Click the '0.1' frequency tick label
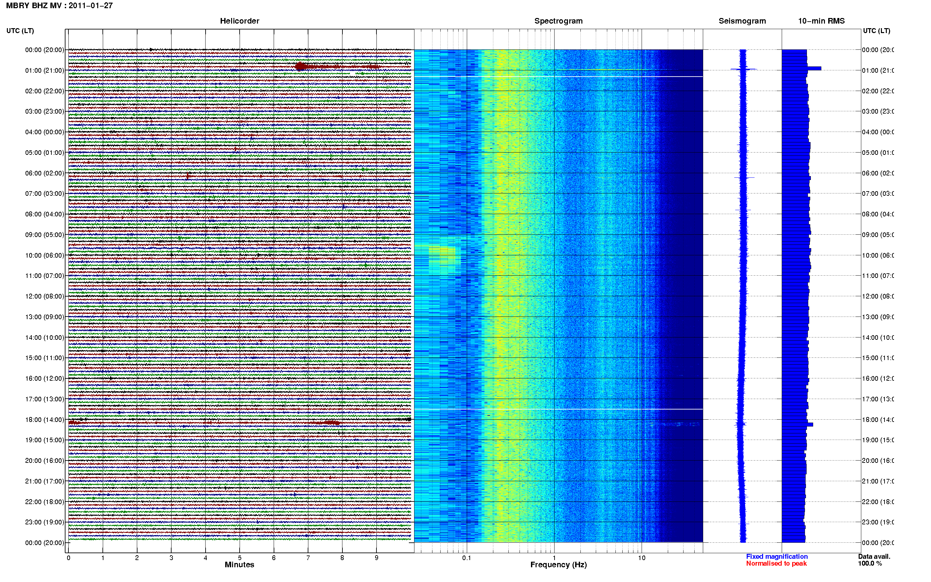The width and height of the screenshot is (931, 582). 466,558
